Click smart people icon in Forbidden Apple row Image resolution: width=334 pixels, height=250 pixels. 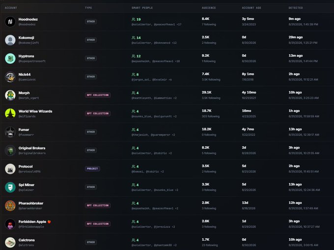pos(134,222)
